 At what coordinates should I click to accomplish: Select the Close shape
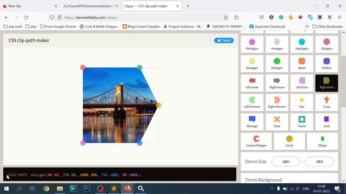point(277,122)
